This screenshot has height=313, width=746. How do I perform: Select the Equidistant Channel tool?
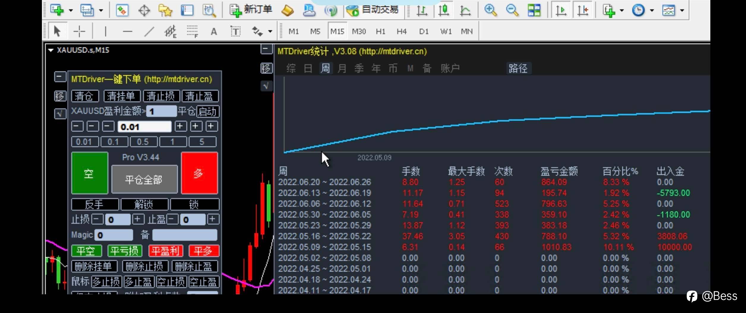171,31
